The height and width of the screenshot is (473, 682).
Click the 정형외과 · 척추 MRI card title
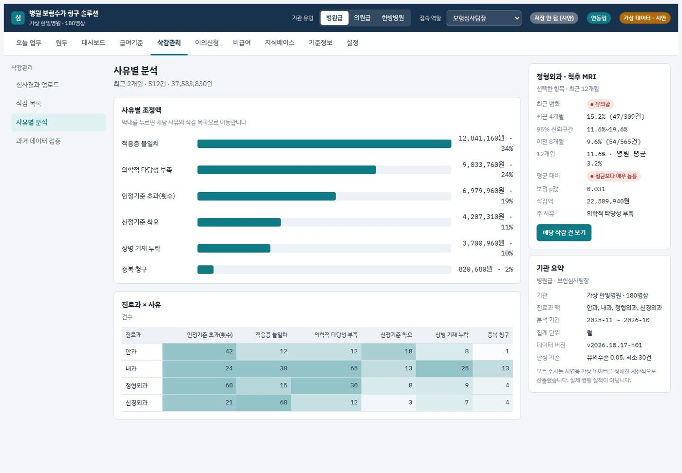(566, 77)
